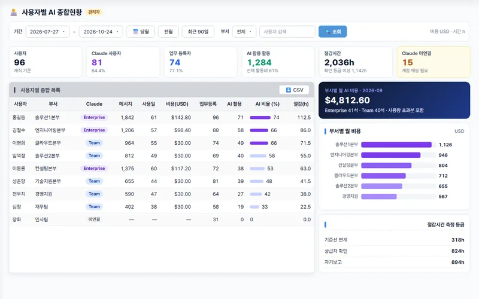The width and height of the screenshot is (479, 299).
Task: Select user 성춘향 in the table
Action: pyautogui.click(x=19, y=181)
